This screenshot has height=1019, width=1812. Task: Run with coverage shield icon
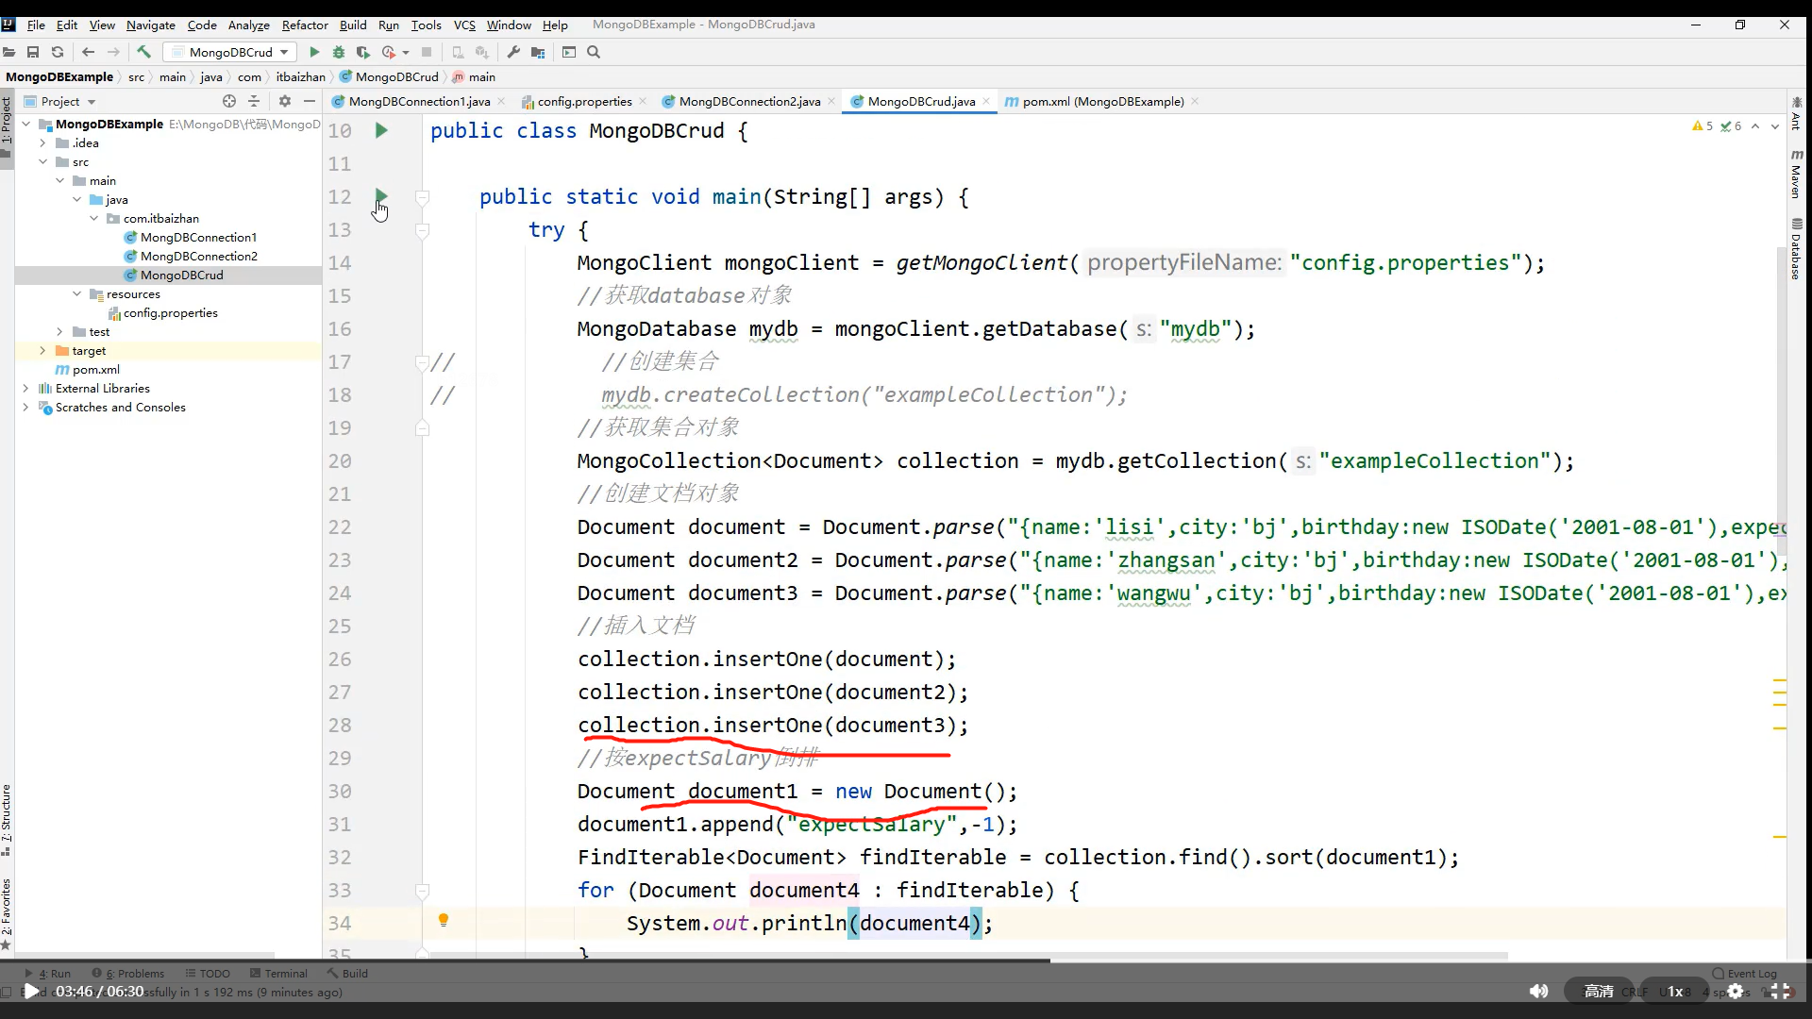(x=362, y=52)
